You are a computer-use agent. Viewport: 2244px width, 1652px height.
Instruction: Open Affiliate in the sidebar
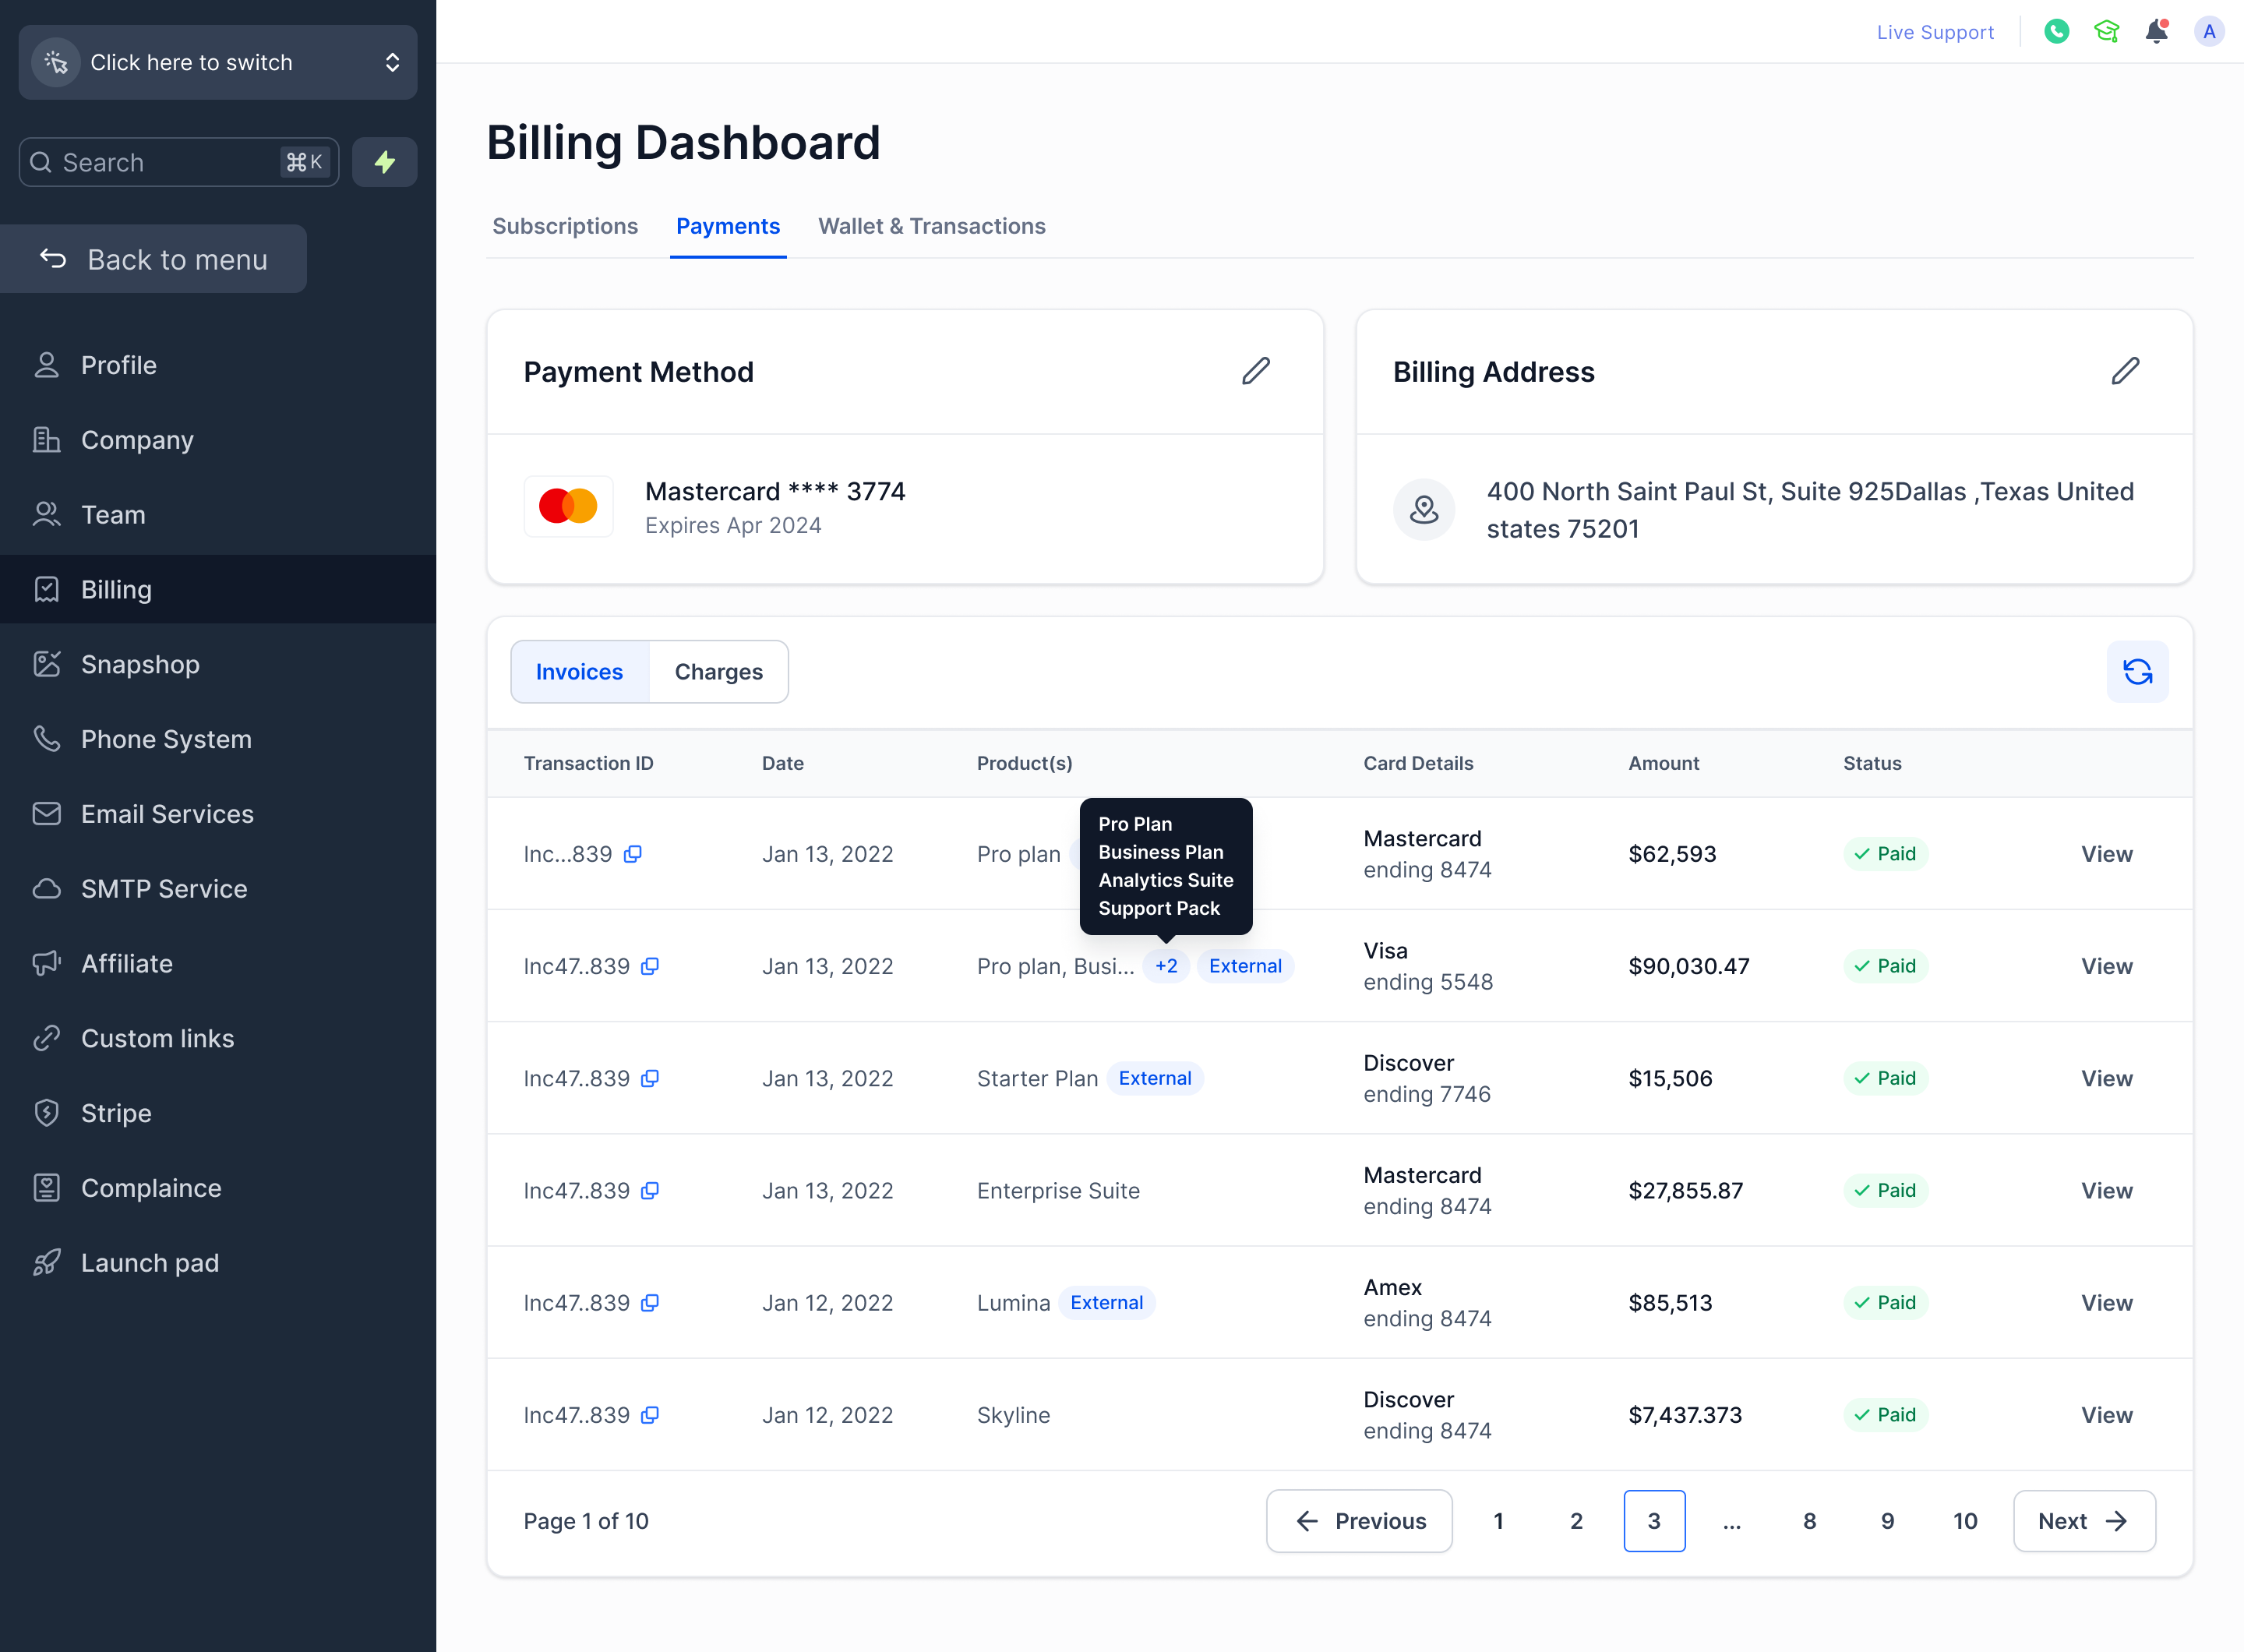218,963
